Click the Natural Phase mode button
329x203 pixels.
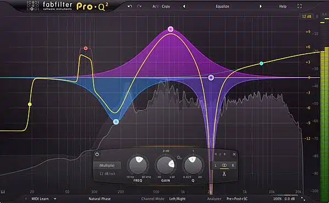point(99,199)
